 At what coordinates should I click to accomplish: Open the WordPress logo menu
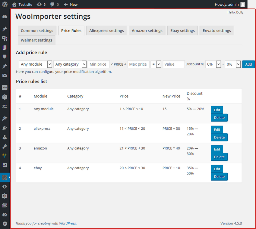coord(5,5)
